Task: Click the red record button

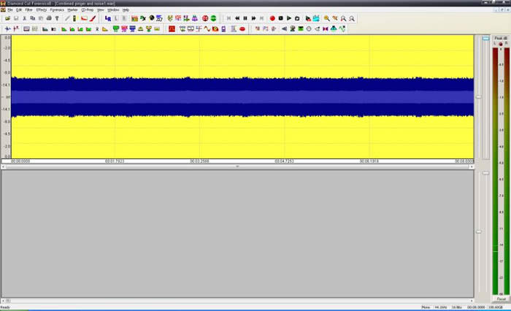Action: click(x=272, y=18)
